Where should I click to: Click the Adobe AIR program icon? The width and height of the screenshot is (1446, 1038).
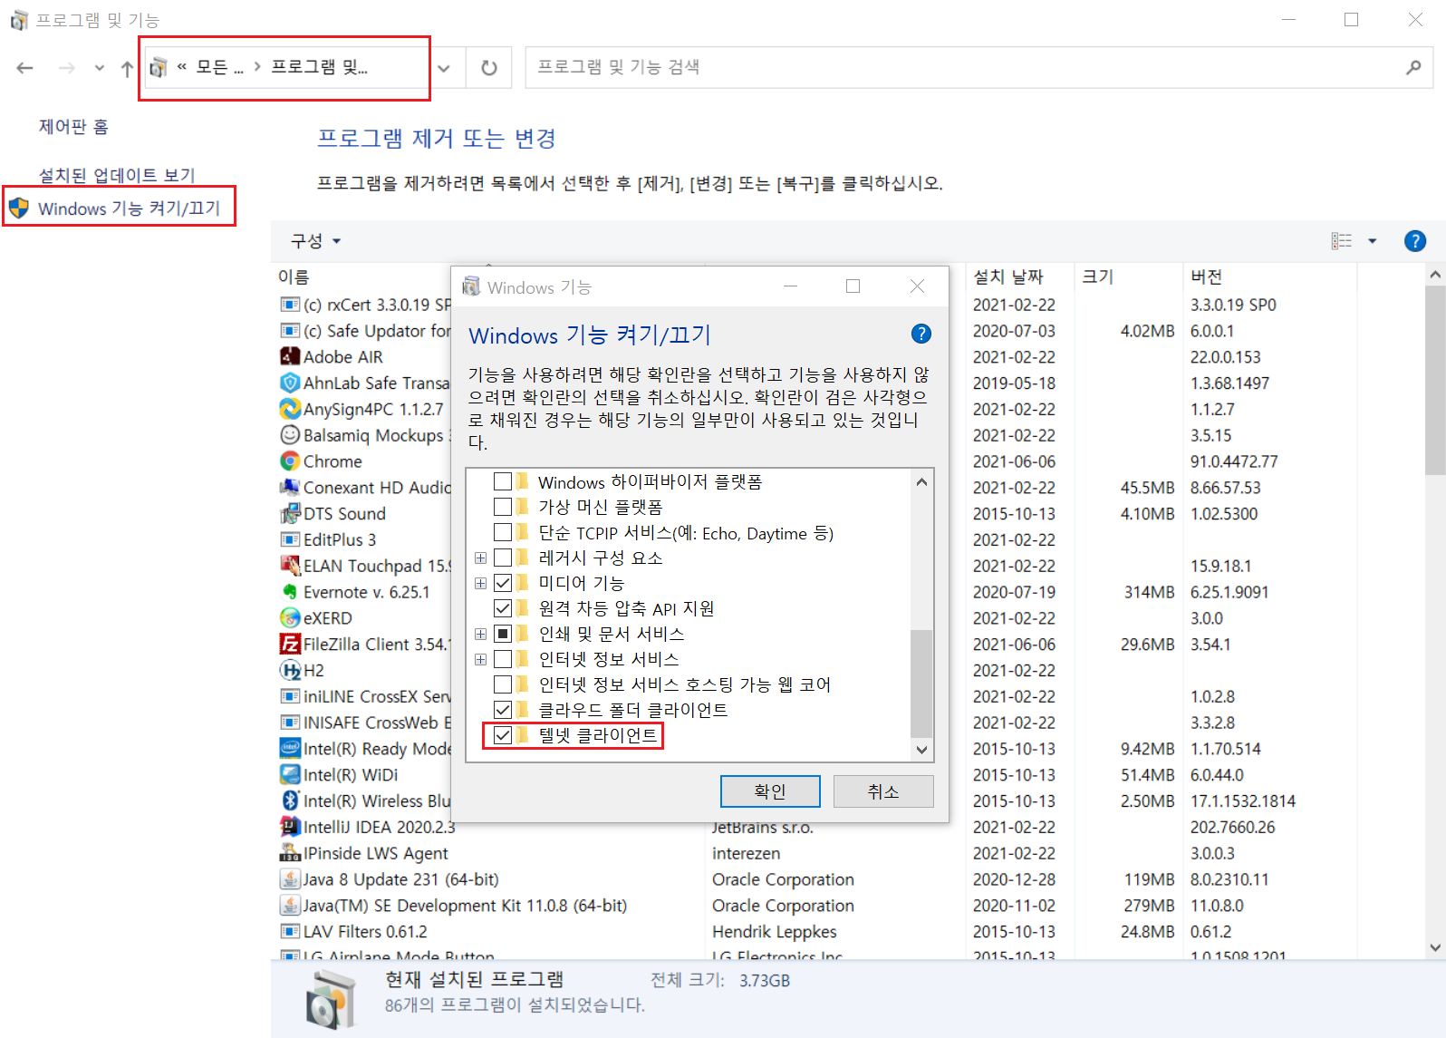pos(290,356)
